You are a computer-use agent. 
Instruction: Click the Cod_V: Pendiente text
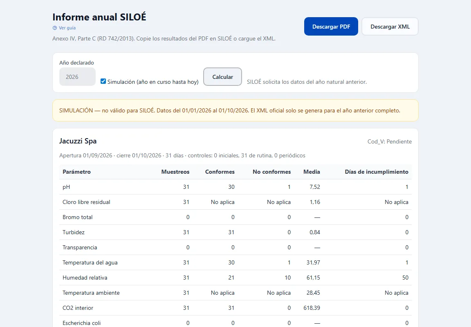pyautogui.click(x=390, y=141)
